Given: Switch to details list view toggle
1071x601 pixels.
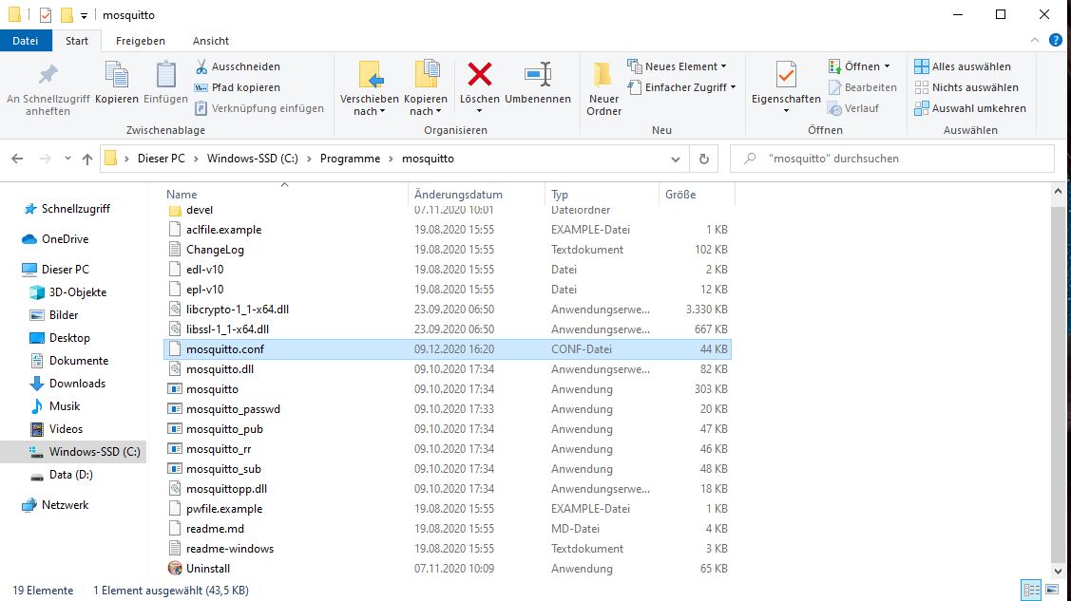Looking at the screenshot, I should (1030, 591).
